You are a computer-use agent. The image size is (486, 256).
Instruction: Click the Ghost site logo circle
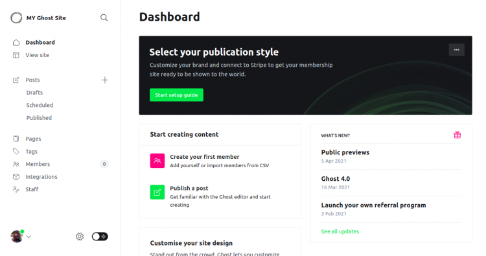click(x=16, y=17)
